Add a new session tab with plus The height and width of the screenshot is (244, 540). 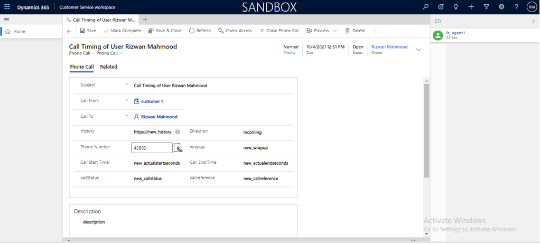145,19
